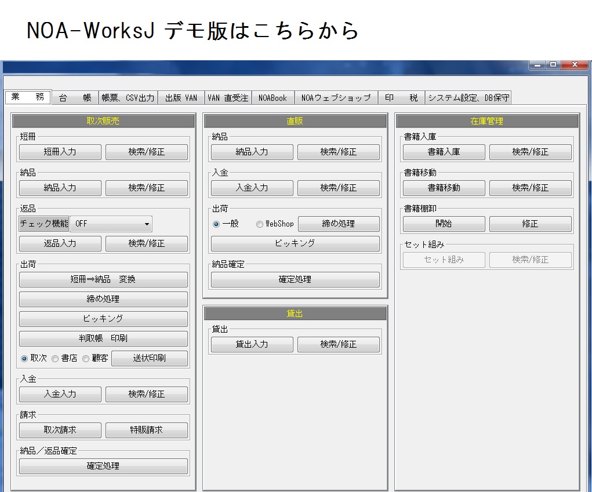Image resolution: width=592 pixels, height=492 pixels.
Task: Start 書籍棚卸 with the 開始 button
Action: click(444, 224)
